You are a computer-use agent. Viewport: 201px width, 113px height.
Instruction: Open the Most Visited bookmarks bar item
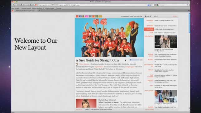pos(16,8)
